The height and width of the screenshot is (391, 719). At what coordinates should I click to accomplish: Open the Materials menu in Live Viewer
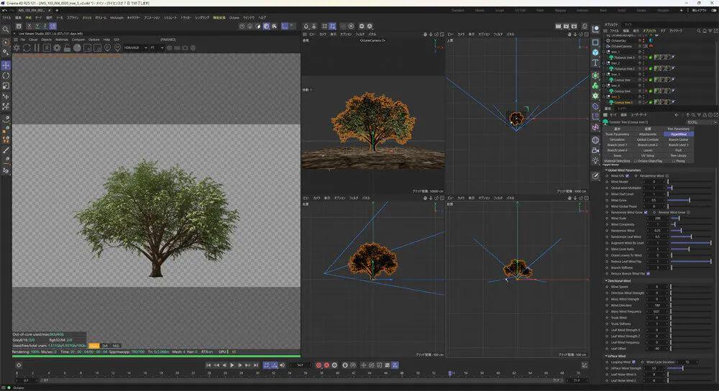(x=62, y=40)
